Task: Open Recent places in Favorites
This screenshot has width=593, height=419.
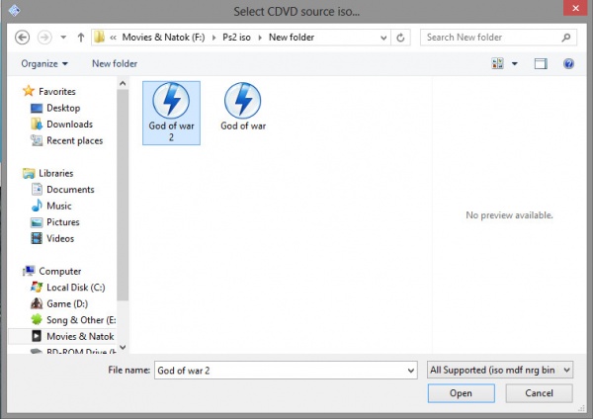Action: click(74, 140)
